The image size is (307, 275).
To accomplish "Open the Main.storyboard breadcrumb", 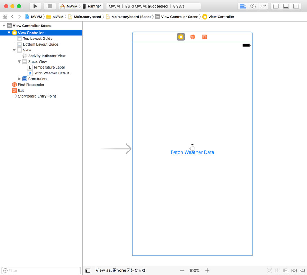I will pyautogui.click(x=85, y=17).
